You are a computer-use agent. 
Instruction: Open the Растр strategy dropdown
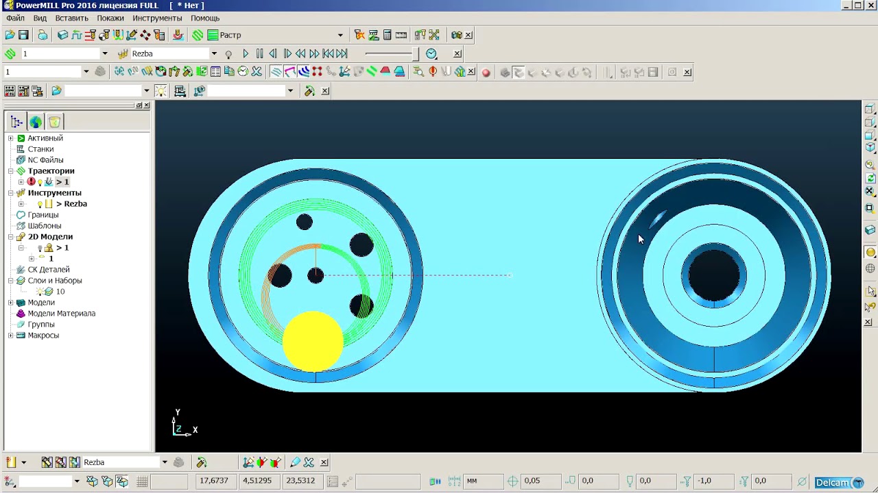[x=340, y=35]
